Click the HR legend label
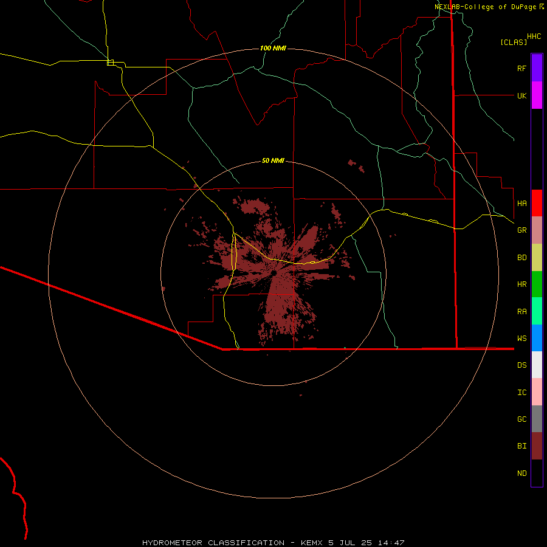This screenshot has height=547, width=547. coord(521,284)
